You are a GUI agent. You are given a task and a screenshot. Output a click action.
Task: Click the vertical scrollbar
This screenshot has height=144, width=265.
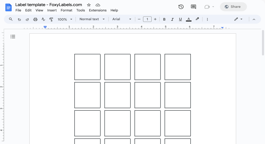263,43
